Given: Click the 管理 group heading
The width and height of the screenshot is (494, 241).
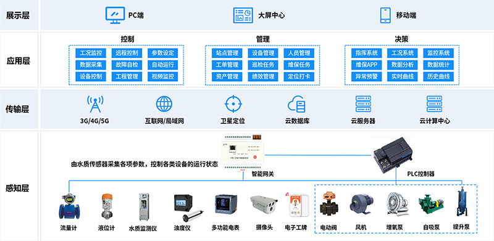Looking at the screenshot, I should pos(263,39).
